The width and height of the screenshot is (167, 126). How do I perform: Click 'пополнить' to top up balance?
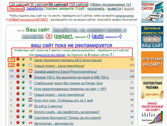pos(96,9)
